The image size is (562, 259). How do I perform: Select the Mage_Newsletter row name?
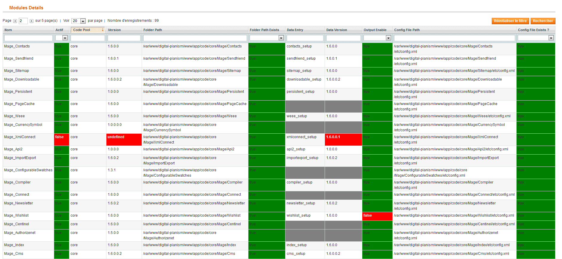[x=19, y=203]
